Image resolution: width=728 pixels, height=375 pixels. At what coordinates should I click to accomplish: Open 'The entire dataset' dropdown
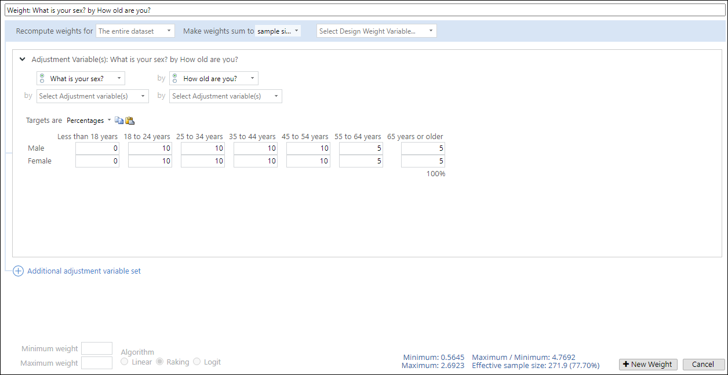135,31
